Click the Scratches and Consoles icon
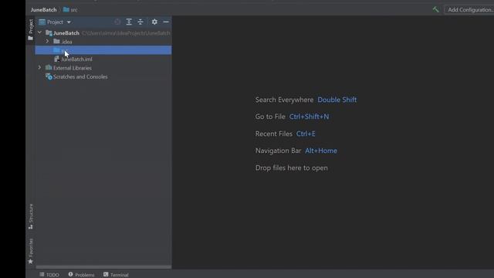This screenshot has width=494, height=278. click(49, 76)
